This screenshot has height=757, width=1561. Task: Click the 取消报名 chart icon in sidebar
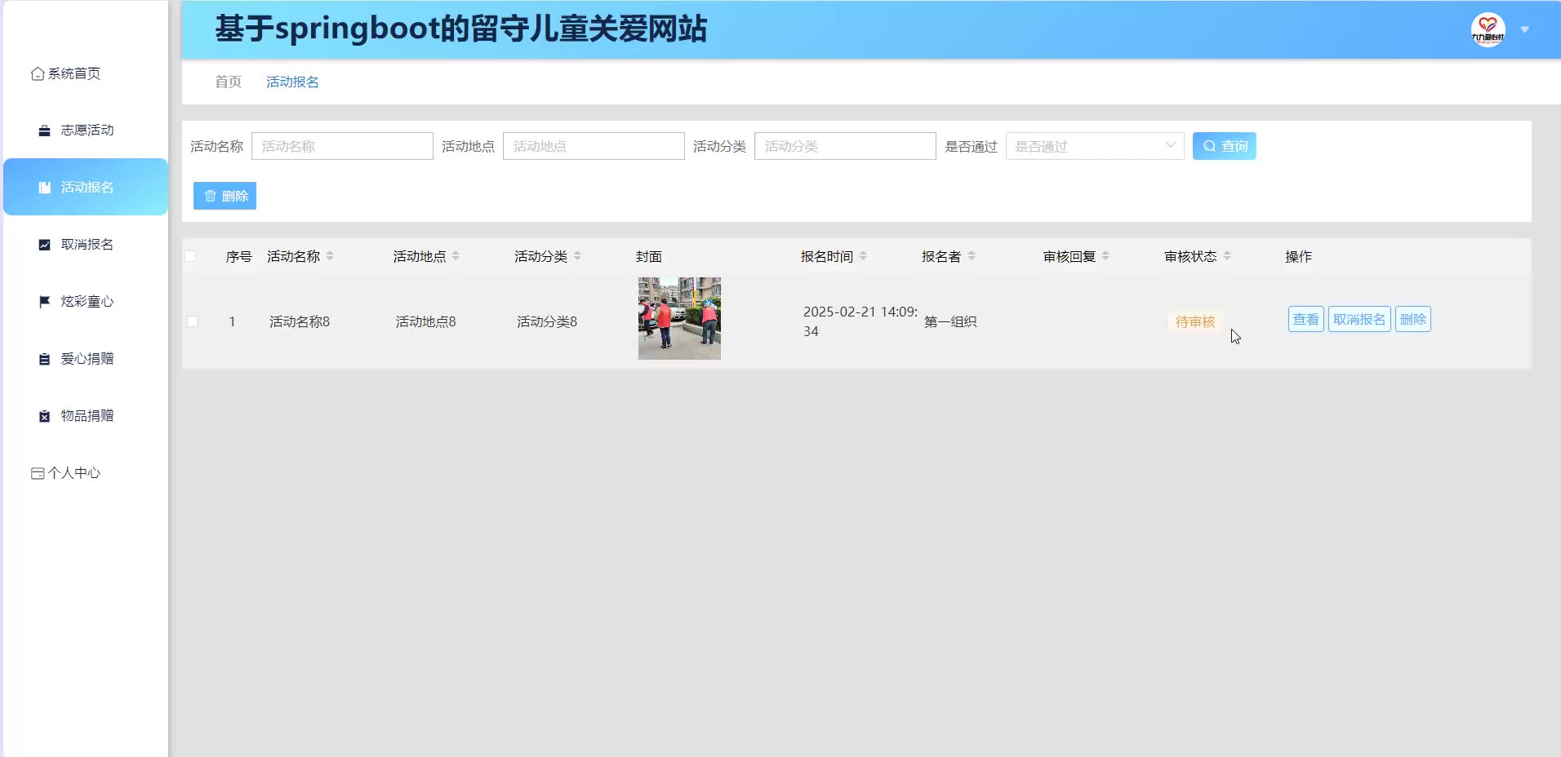point(45,245)
